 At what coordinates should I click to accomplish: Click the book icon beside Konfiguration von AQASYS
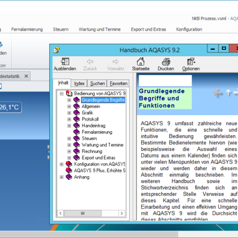pos(69,164)
